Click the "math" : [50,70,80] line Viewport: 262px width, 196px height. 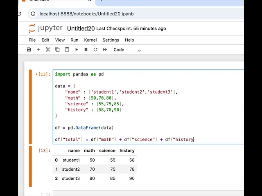pyautogui.click(x=90, y=98)
